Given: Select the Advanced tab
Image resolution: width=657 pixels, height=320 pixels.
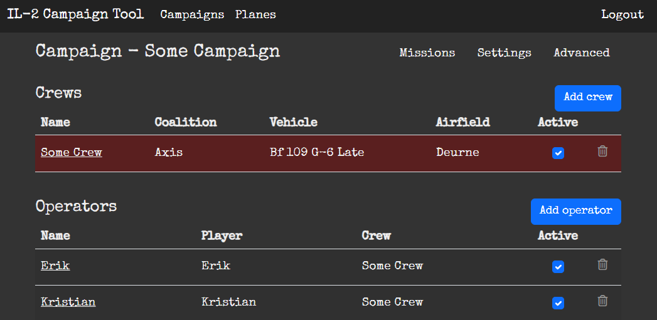Looking at the screenshot, I should (581, 53).
